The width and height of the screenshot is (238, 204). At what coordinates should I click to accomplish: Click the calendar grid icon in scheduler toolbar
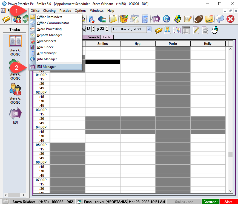pyautogui.click(x=186, y=30)
